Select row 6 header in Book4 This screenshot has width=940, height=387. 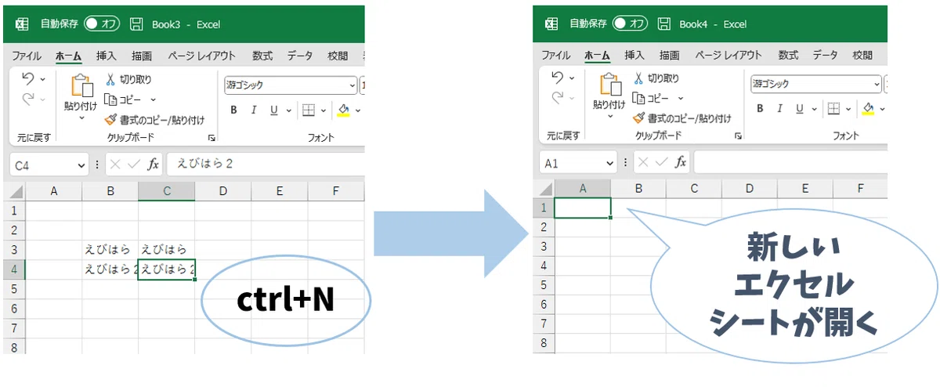(x=544, y=304)
